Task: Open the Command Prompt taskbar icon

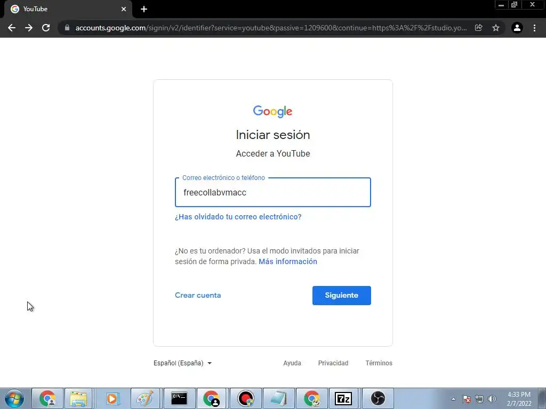Action: click(179, 398)
